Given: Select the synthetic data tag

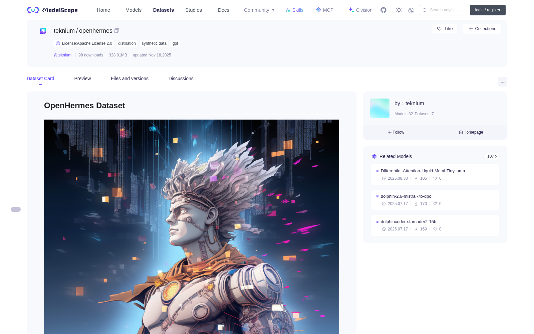Looking at the screenshot, I should coord(154,43).
